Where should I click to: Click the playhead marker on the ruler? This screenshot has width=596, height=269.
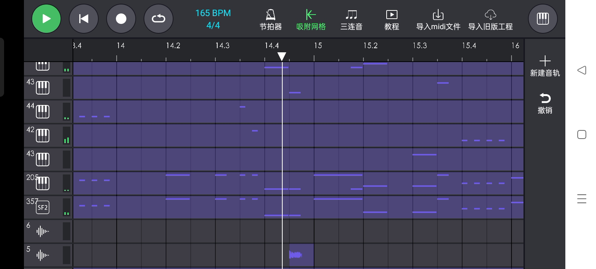282,56
